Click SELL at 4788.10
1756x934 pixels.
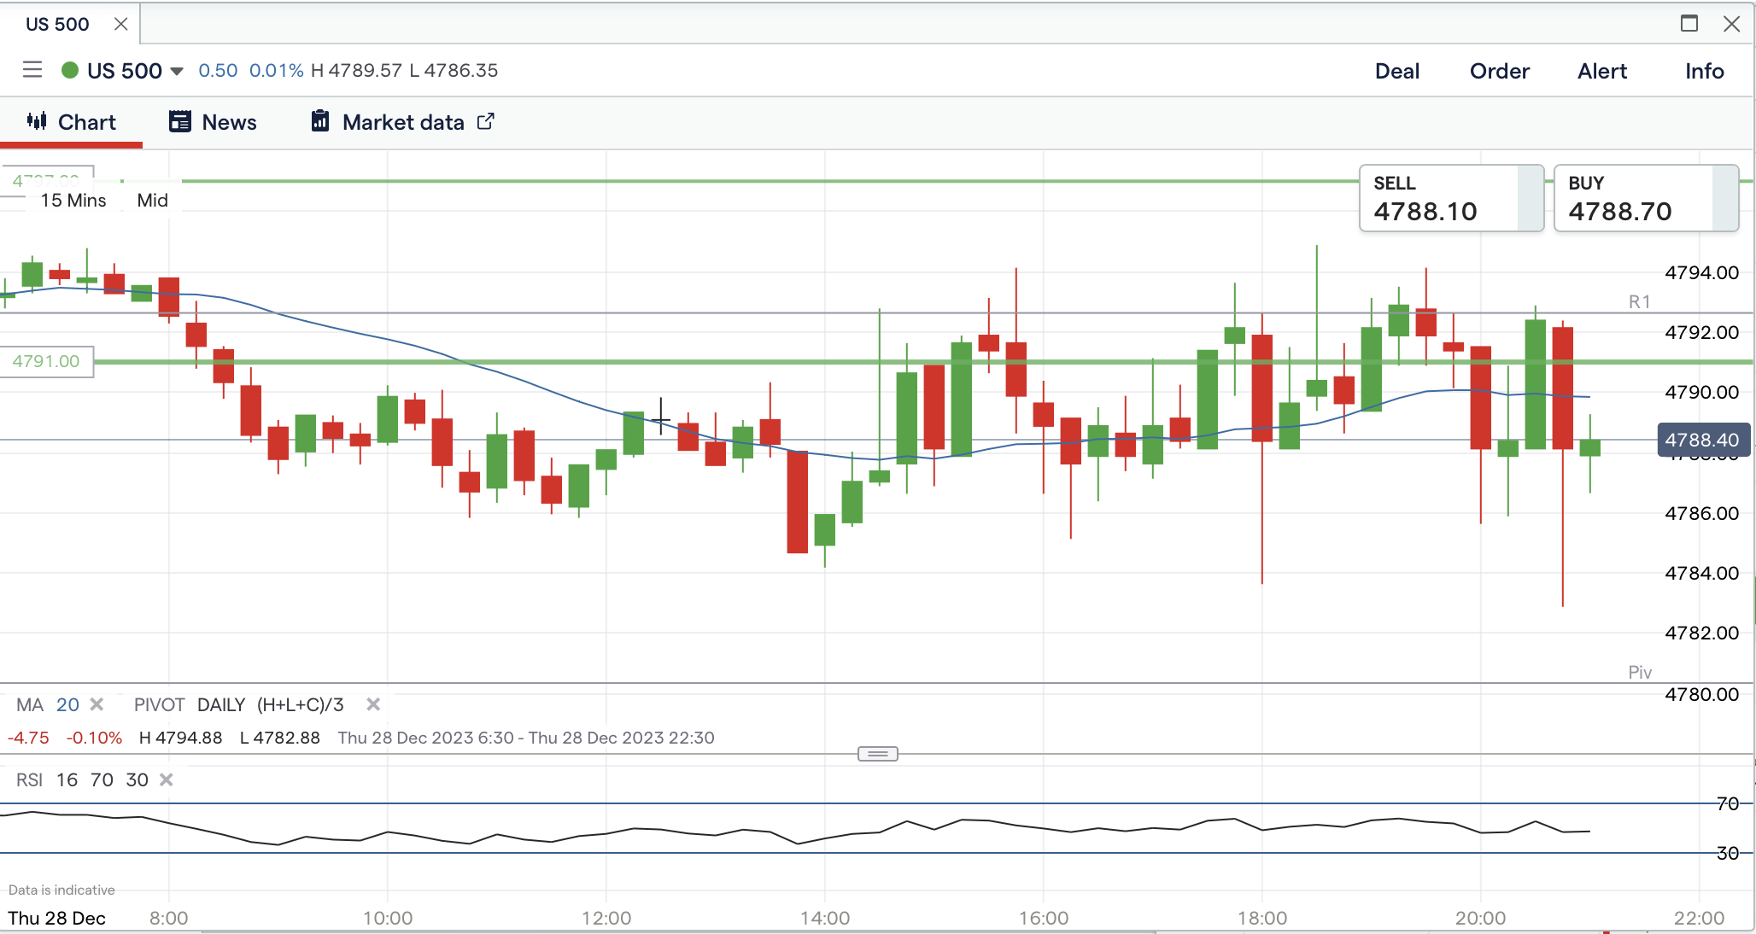pyautogui.click(x=1451, y=198)
